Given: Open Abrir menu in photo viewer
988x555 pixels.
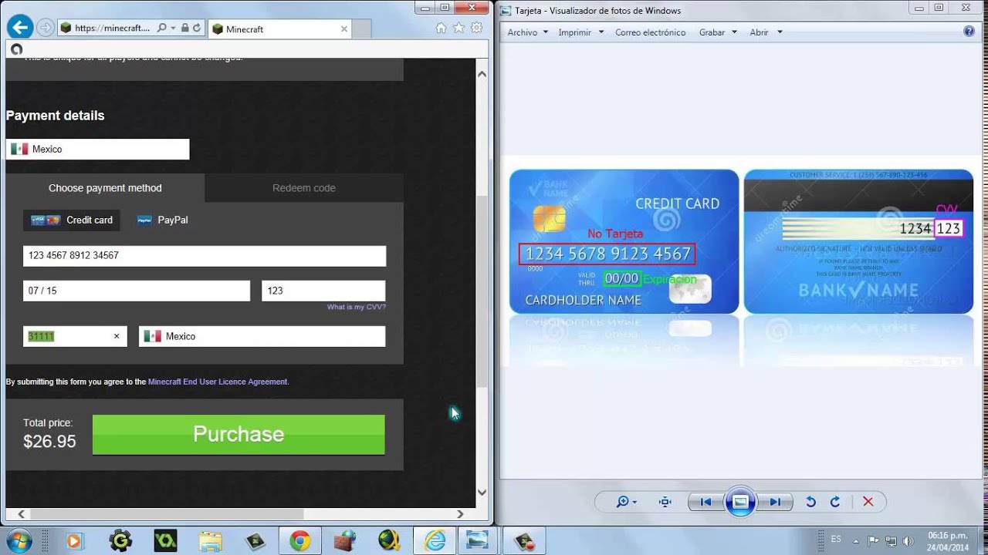Looking at the screenshot, I should (766, 32).
